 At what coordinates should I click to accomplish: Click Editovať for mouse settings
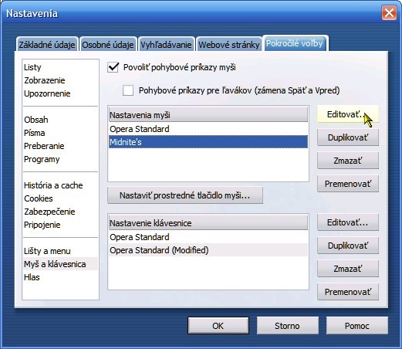tap(348, 114)
